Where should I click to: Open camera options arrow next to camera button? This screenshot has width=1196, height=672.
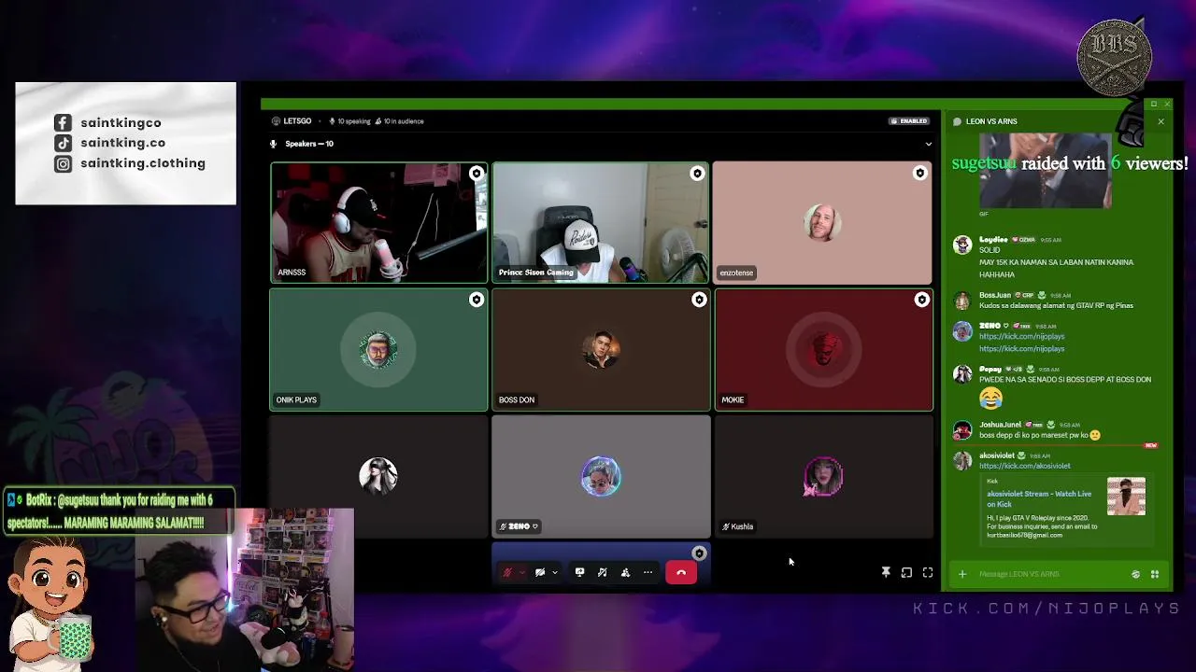555,573
